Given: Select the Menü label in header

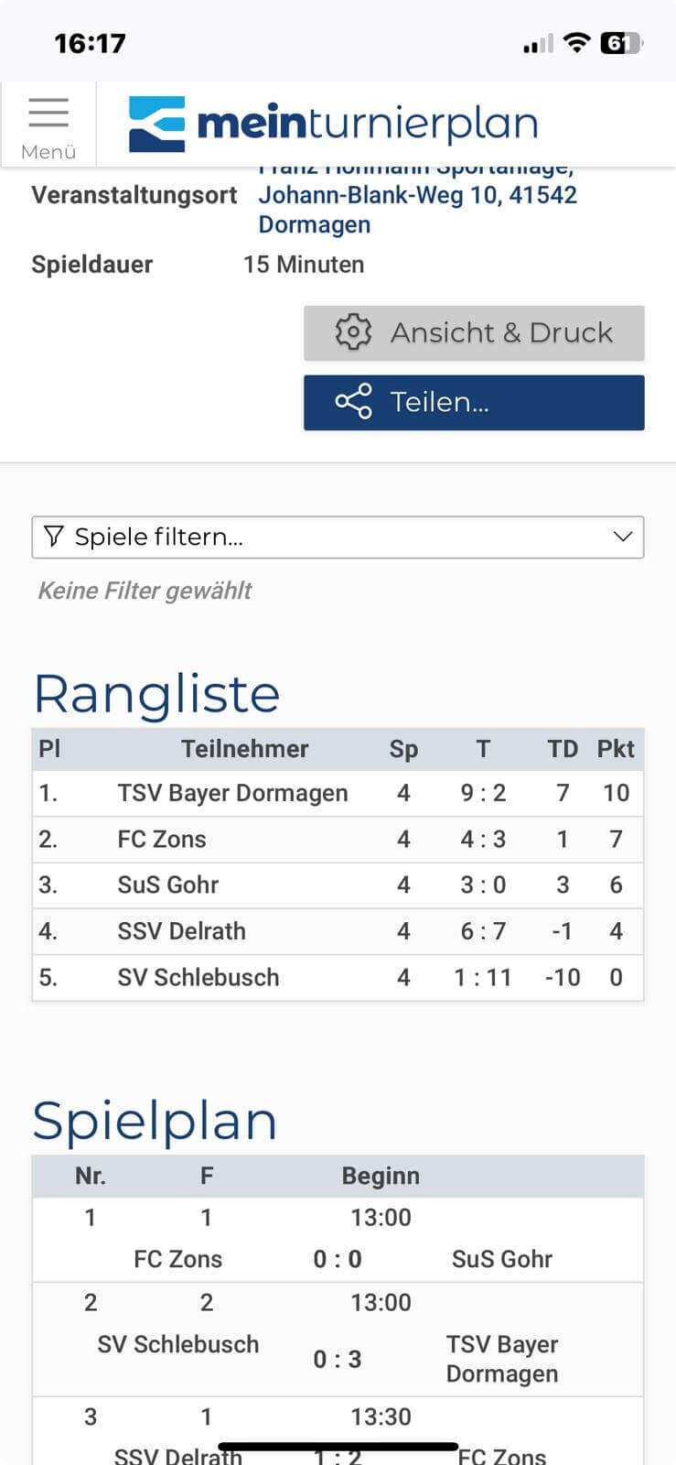Looking at the screenshot, I should (x=48, y=152).
